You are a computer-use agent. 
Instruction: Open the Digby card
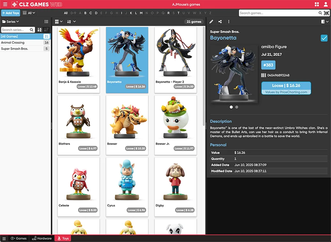click(x=176, y=187)
